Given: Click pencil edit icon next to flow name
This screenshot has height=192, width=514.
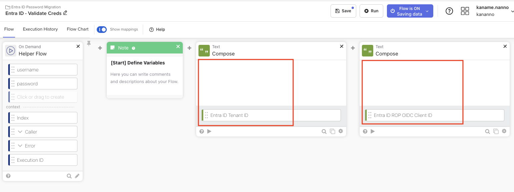Looking at the screenshot, I should tap(65, 13).
